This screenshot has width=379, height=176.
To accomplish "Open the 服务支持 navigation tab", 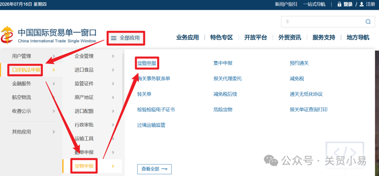I will point(324,38).
